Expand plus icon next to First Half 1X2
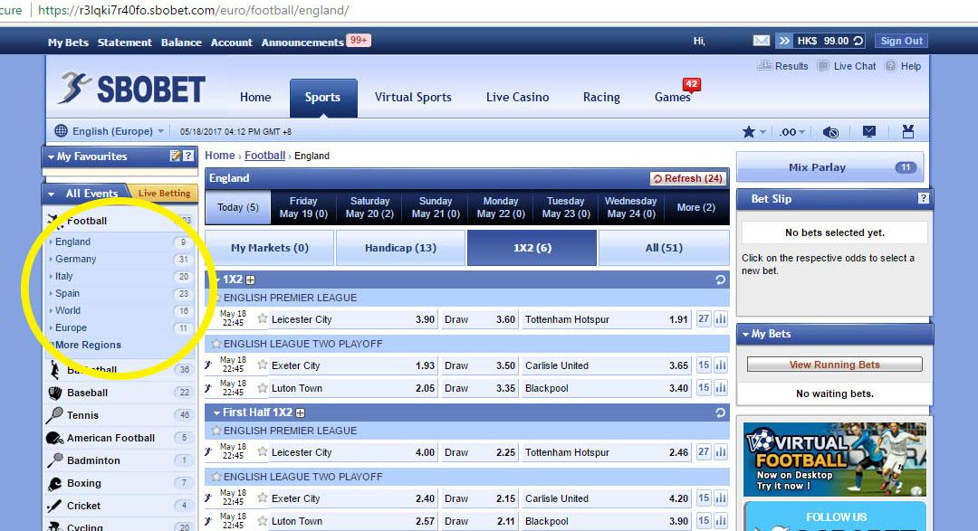Image resolution: width=978 pixels, height=531 pixels. [300, 412]
